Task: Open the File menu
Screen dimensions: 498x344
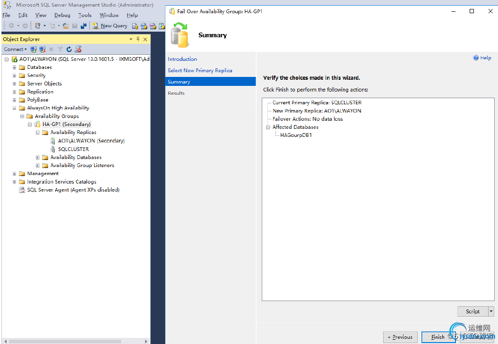Action: [6, 15]
